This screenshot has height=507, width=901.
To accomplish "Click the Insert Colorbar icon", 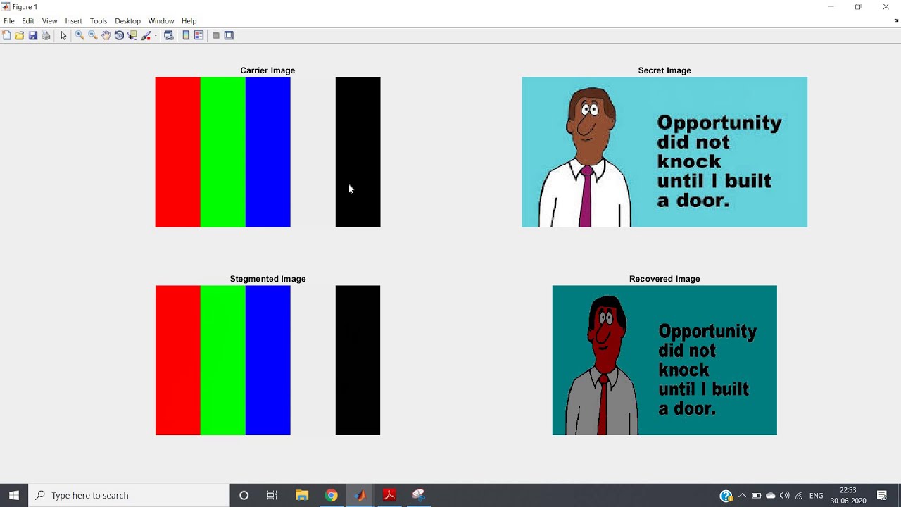I will tap(186, 35).
